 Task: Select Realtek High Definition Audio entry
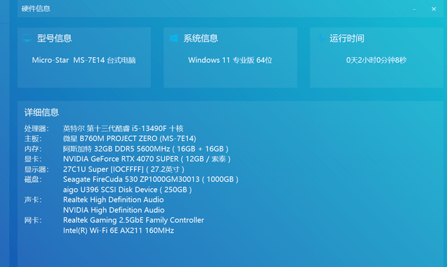point(113,200)
